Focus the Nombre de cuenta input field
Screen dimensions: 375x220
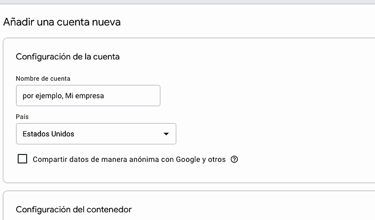coord(88,96)
